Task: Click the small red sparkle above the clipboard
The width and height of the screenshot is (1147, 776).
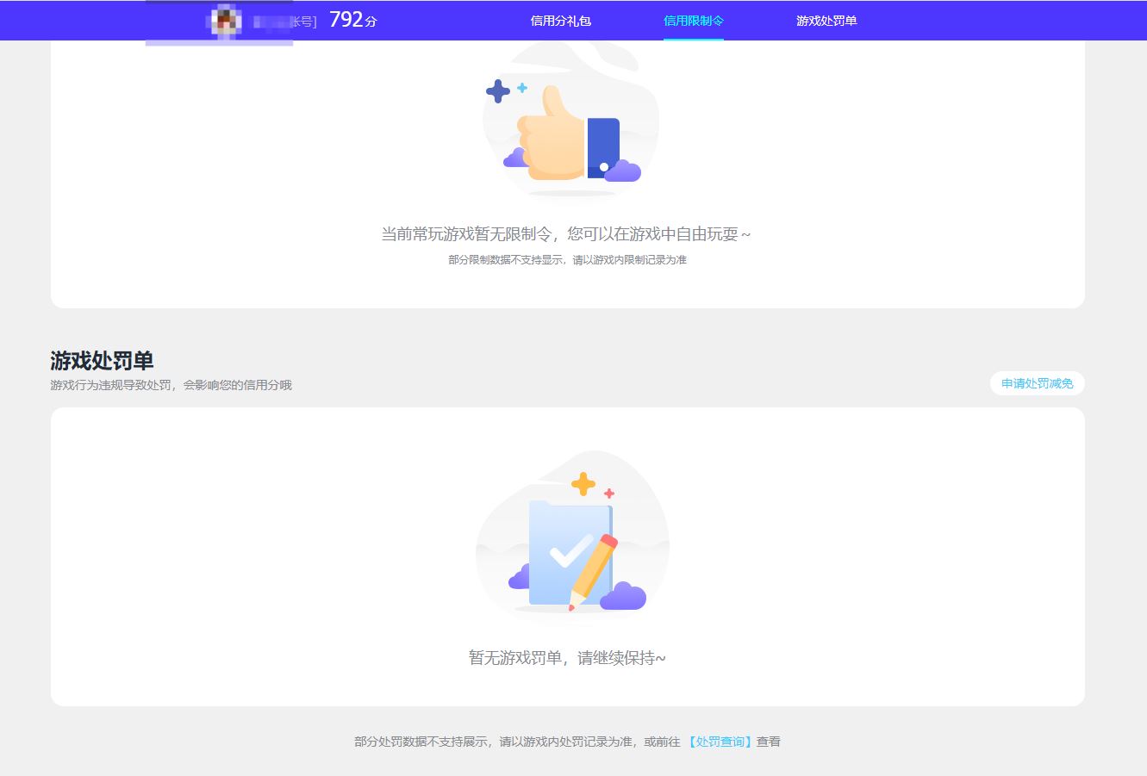Action: pyautogui.click(x=609, y=494)
